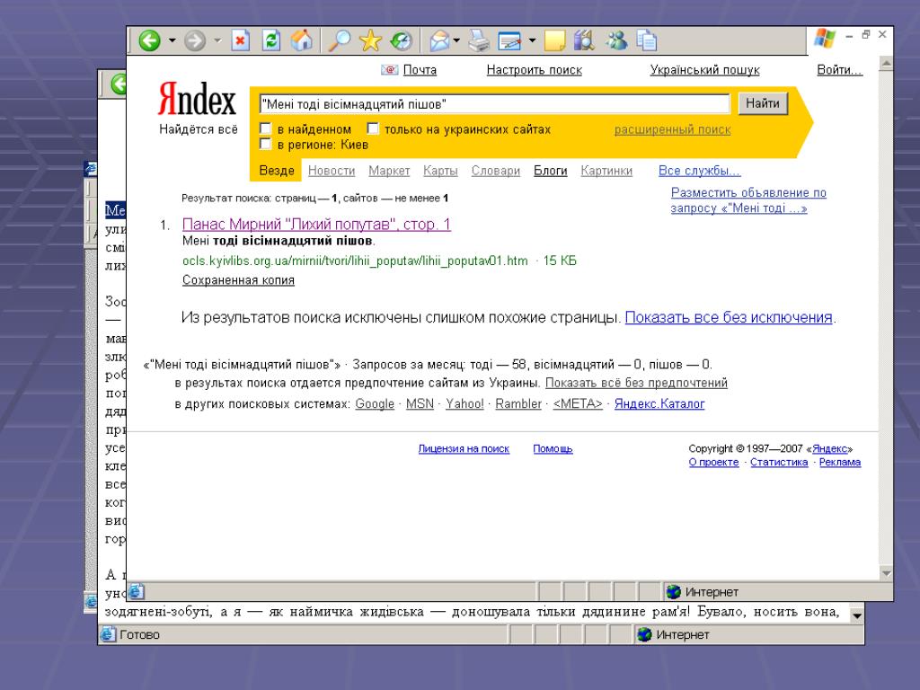The image size is (920, 690).
Task: Click the Windows flag logo in toolbar
Action: (x=825, y=39)
